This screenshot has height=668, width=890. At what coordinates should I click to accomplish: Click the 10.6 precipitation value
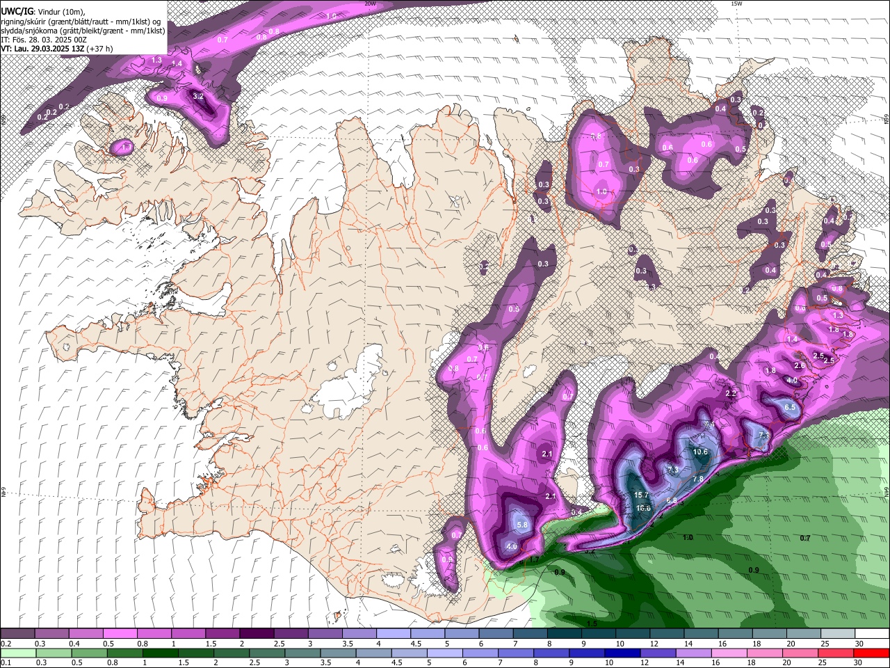click(x=700, y=452)
